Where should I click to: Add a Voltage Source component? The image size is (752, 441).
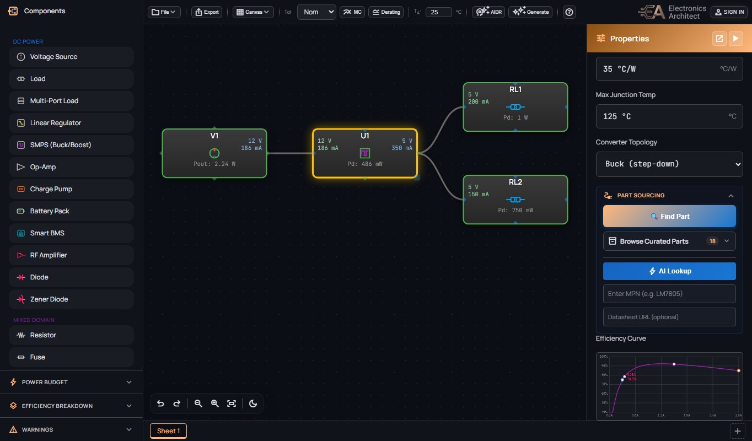[x=71, y=57]
